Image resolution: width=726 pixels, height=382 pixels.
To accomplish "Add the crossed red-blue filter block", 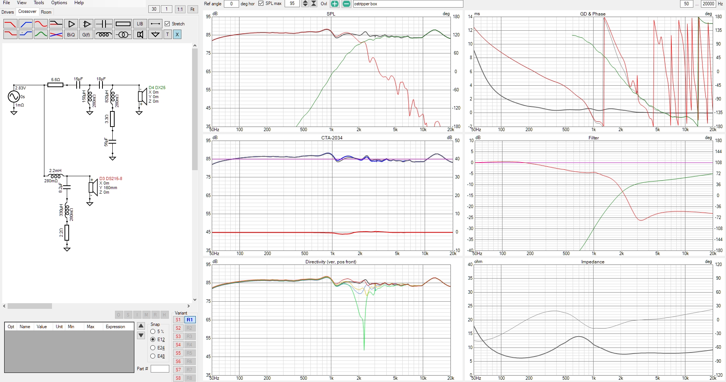I will (x=56, y=34).
